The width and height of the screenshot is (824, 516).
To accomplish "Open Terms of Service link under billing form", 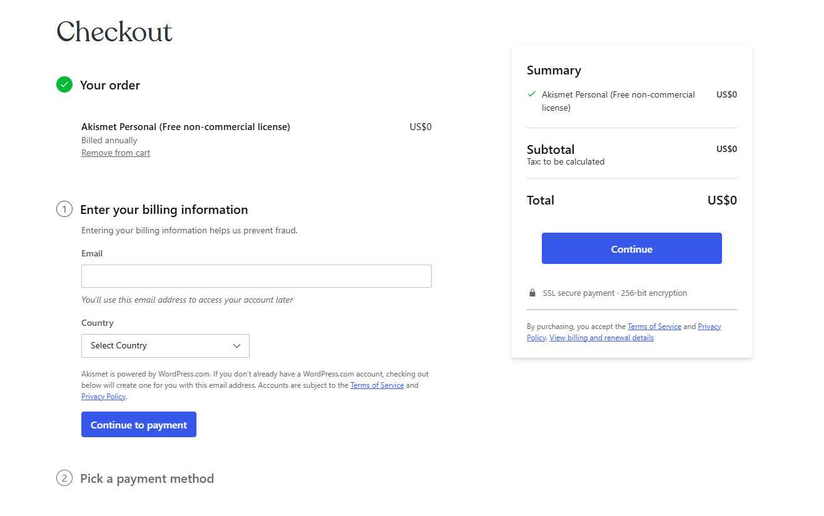I will [x=377, y=385].
